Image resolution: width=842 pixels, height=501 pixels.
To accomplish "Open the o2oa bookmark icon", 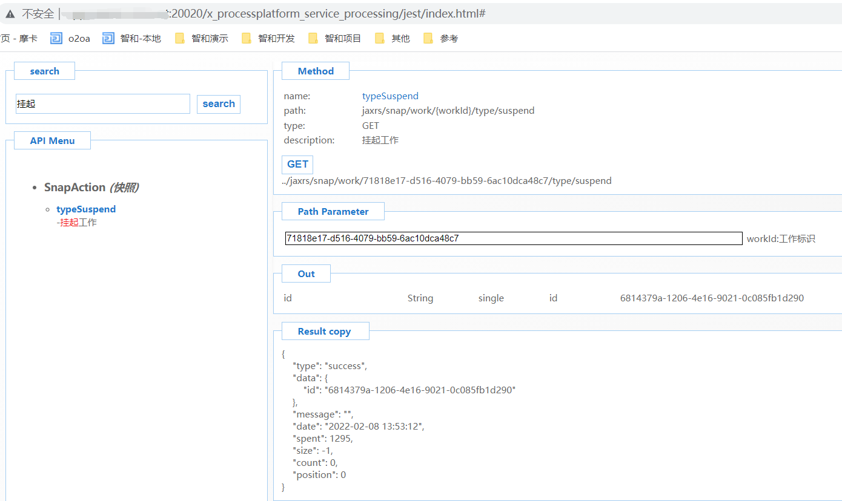I will click(x=56, y=39).
